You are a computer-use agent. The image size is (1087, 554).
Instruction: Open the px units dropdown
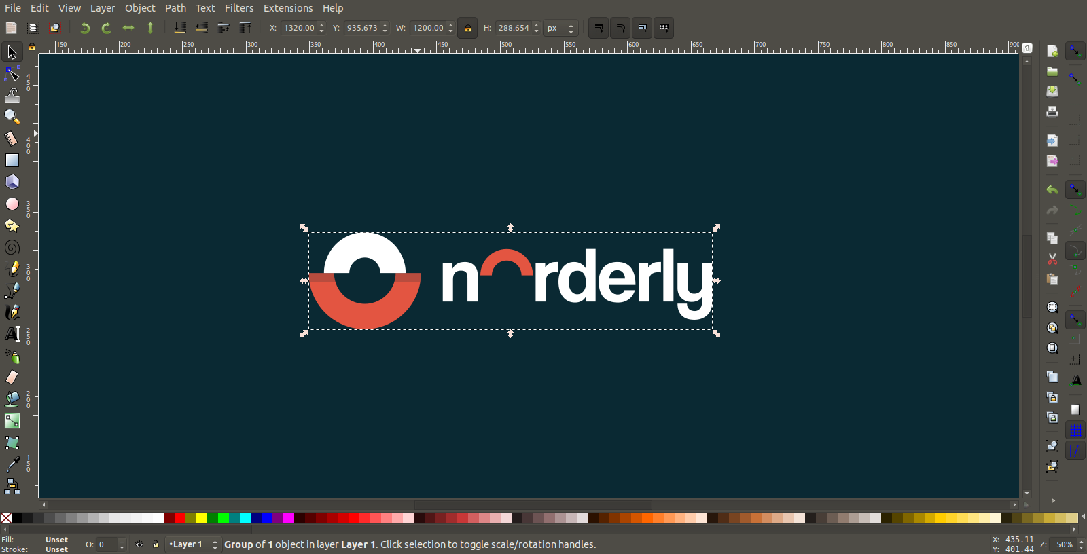point(561,28)
